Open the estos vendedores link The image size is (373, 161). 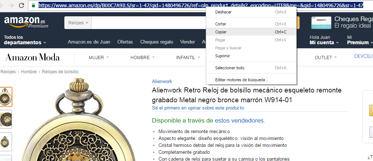click(239, 121)
